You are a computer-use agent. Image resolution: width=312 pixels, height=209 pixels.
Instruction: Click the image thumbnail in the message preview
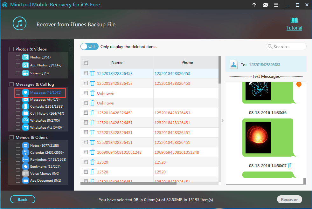[258, 137]
